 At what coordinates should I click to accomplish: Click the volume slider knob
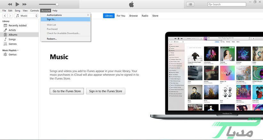[x=57, y=4]
